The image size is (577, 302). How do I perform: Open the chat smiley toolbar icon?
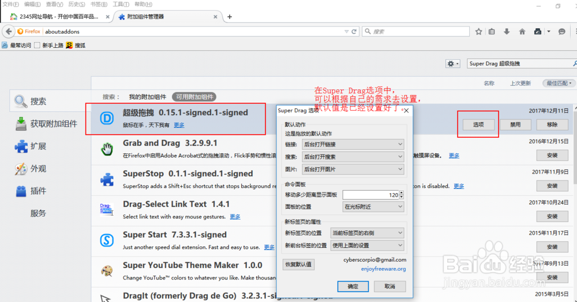(561, 32)
